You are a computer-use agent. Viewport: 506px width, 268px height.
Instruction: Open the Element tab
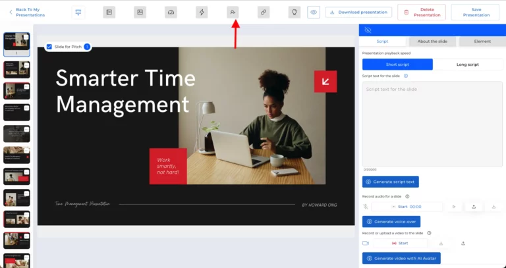click(481, 41)
